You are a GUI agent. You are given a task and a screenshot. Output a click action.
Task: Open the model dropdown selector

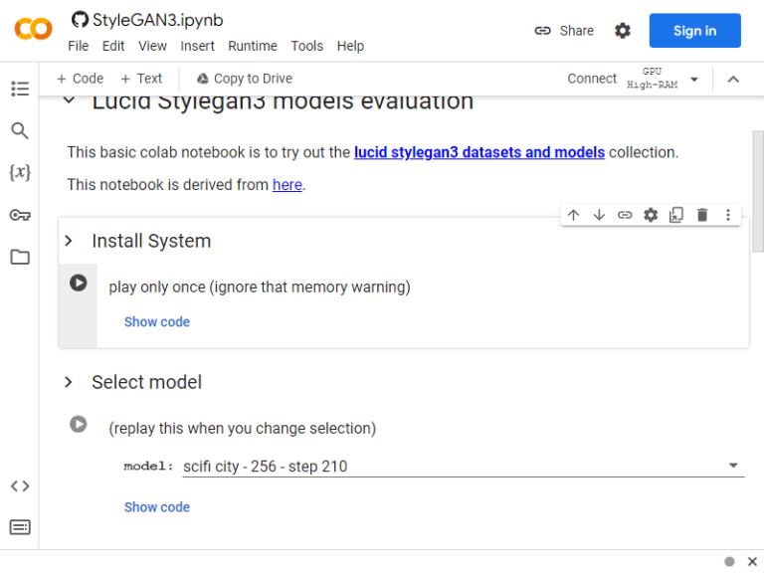(464, 467)
